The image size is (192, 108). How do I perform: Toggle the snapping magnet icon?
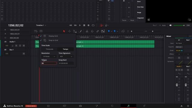pos(92,31)
